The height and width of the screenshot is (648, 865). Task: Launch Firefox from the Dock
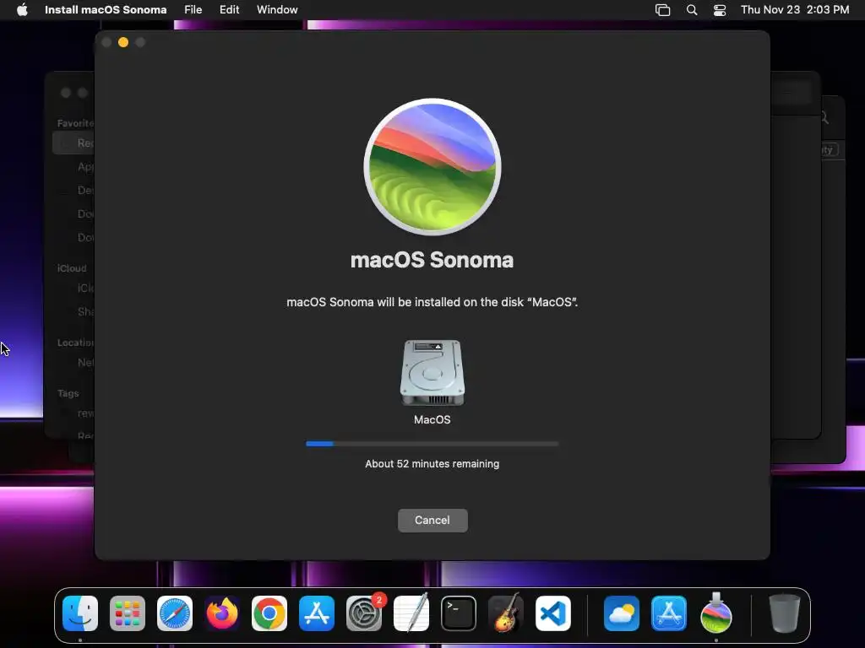point(222,613)
